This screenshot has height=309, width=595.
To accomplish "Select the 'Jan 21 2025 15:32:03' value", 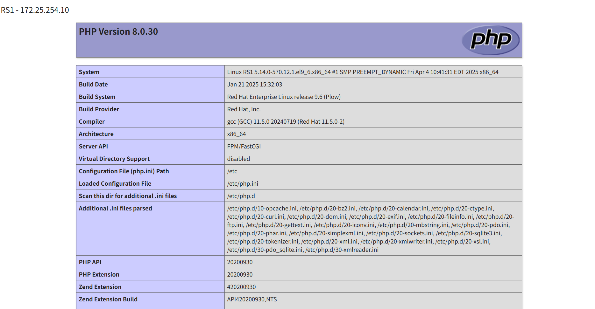I will tap(254, 85).
